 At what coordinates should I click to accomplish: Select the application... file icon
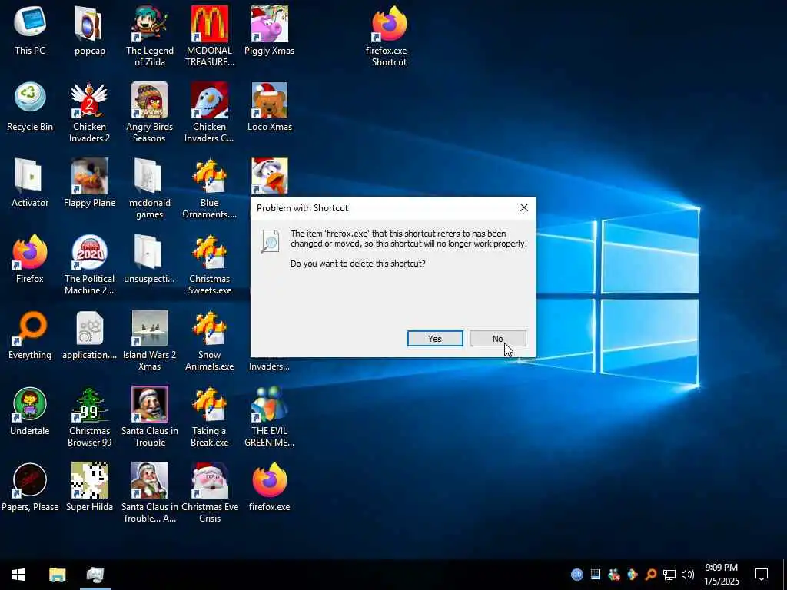(89, 335)
